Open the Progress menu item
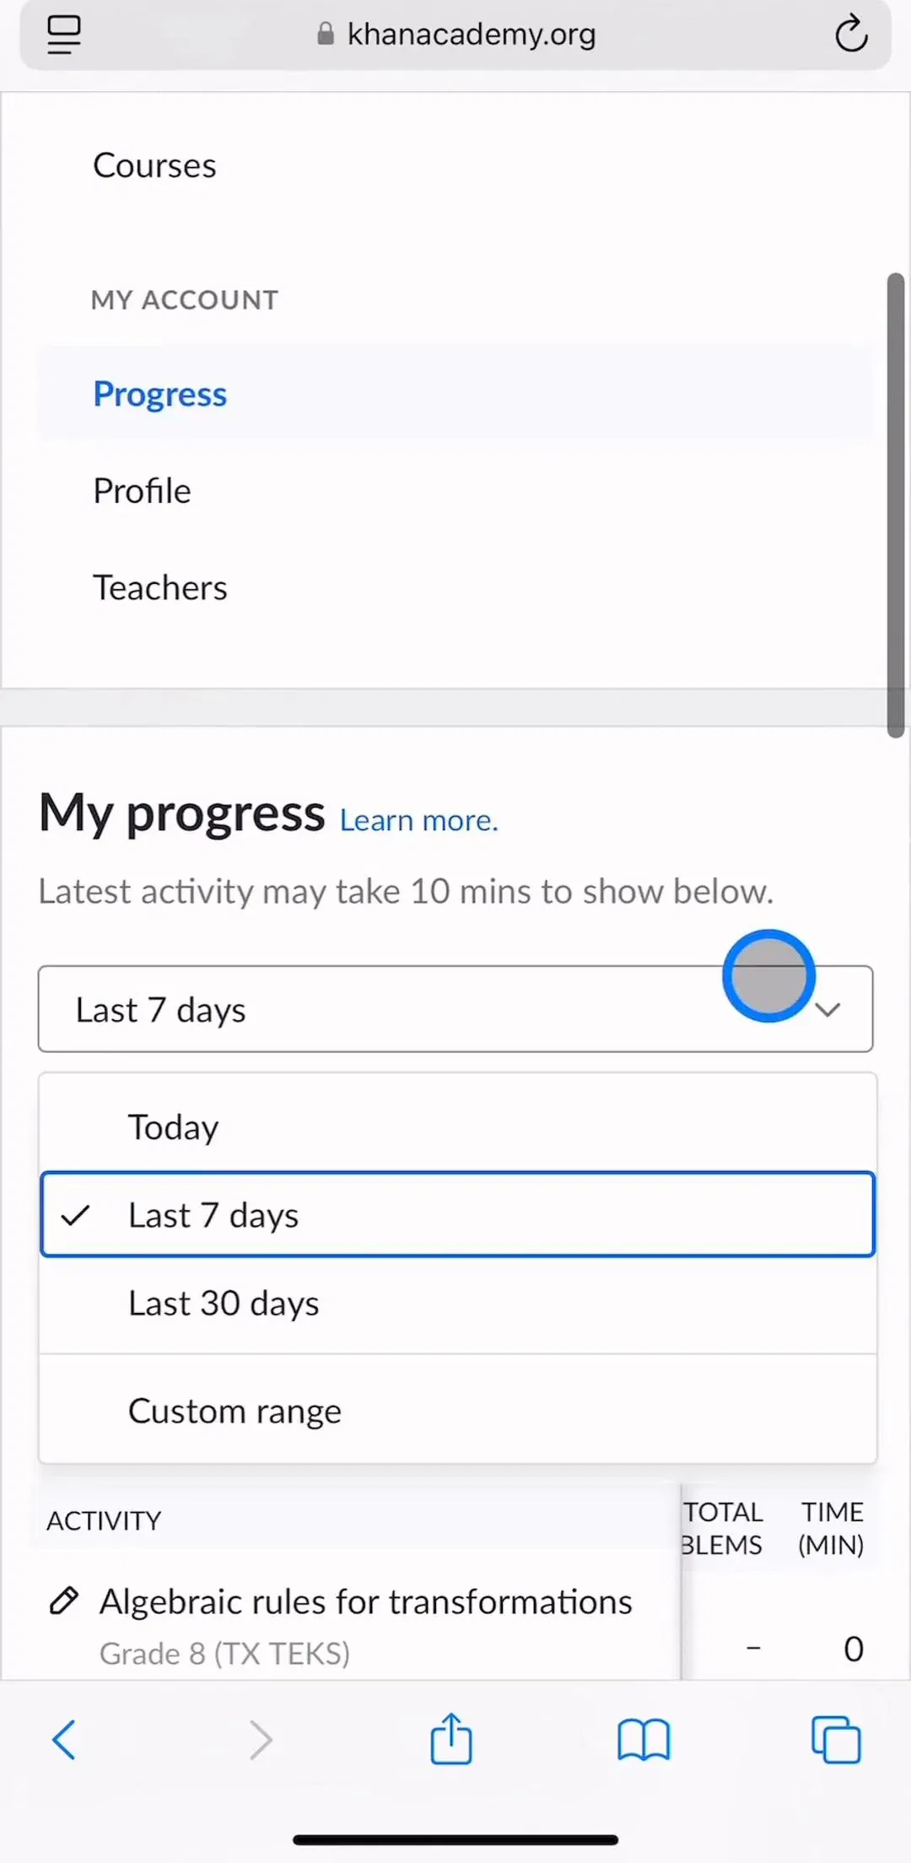 [x=455, y=393]
